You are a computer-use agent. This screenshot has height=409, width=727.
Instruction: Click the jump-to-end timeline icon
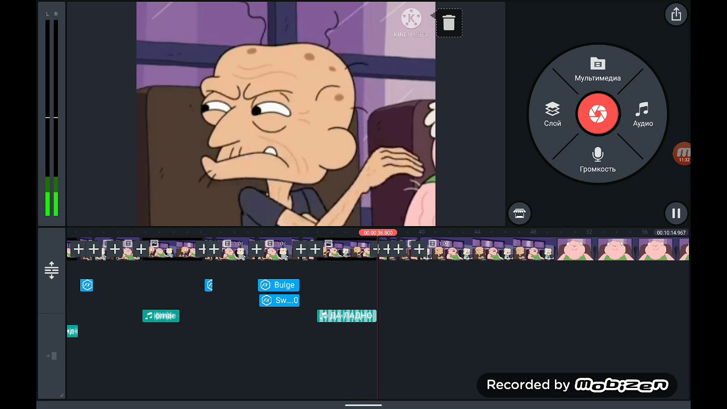(52, 356)
